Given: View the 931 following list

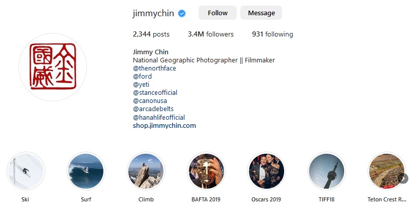Looking at the screenshot, I should (x=272, y=34).
